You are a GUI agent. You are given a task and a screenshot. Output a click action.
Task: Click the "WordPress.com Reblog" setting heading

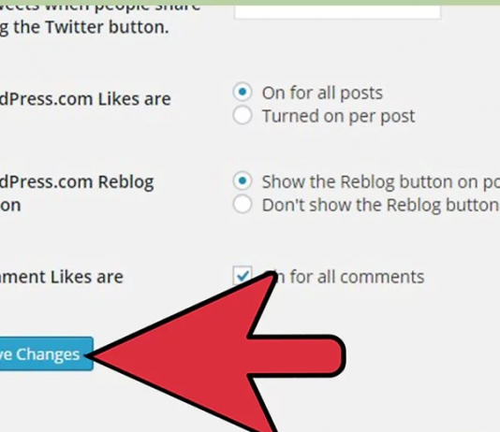tap(77, 182)
